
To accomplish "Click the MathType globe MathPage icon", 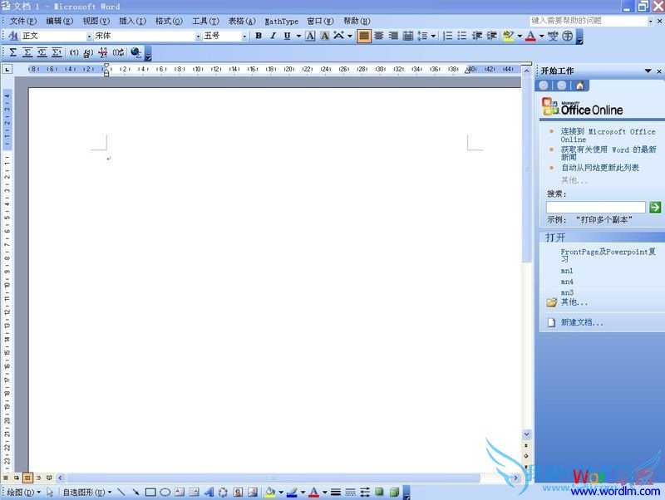I will [135, 52].
